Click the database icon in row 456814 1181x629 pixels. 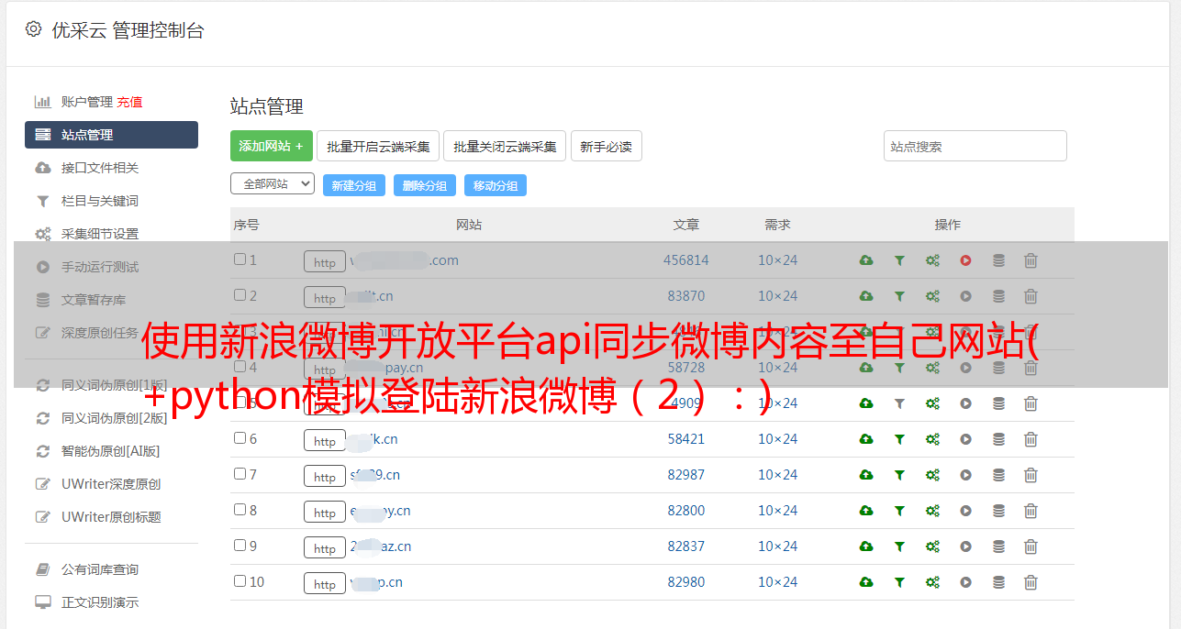(x=998, y=260)
